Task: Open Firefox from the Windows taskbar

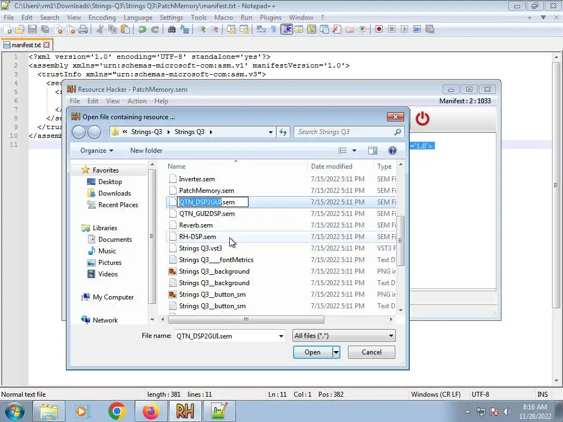Action: coord(151,411)
